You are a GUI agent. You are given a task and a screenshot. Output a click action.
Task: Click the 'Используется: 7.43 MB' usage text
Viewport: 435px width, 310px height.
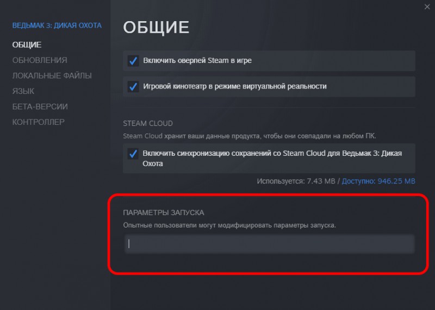coord(296,181)
